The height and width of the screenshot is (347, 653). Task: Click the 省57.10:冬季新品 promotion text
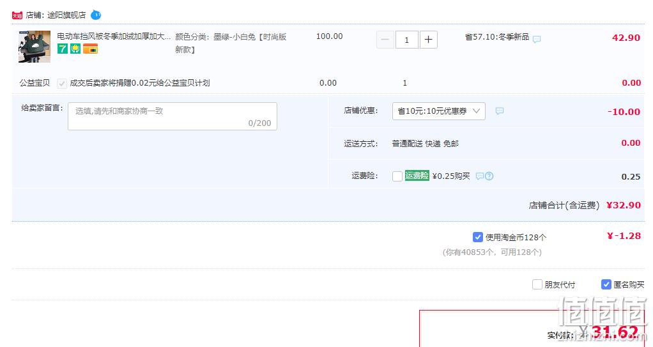tap(497, 37)
